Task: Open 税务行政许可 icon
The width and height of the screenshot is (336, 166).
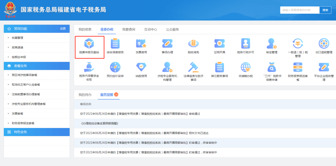Action: tap(246, 44)
